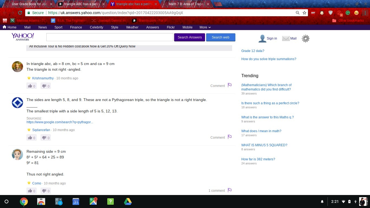
Task: Open Google Calendar from the shelf
Action: tap(76, 201)
